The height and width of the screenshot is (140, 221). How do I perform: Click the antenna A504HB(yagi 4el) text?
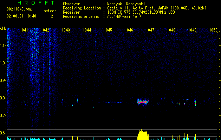(124, 16)
